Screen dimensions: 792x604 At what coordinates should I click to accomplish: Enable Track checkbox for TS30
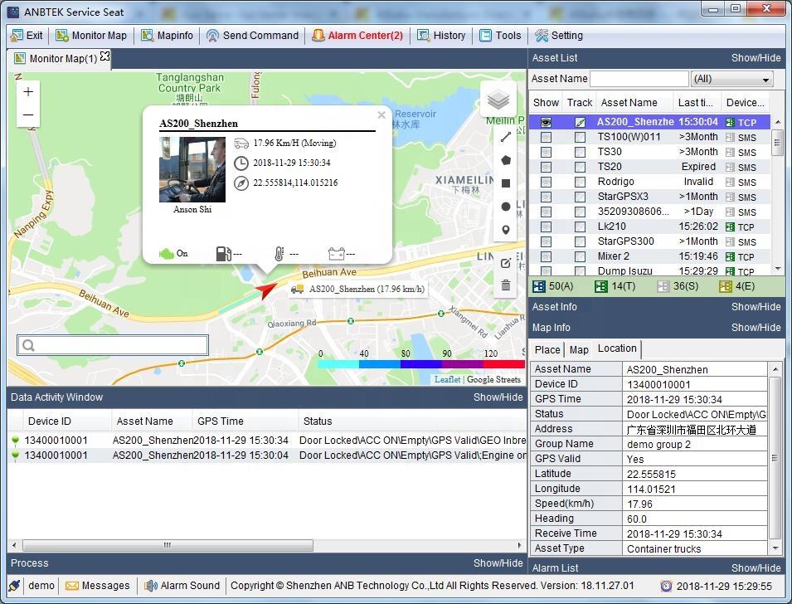580,153
